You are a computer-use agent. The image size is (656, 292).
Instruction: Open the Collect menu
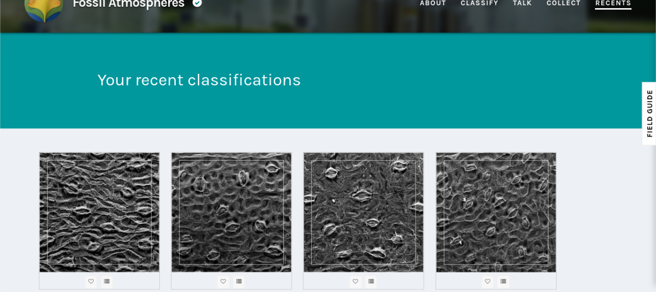click(x=564, y=3)
